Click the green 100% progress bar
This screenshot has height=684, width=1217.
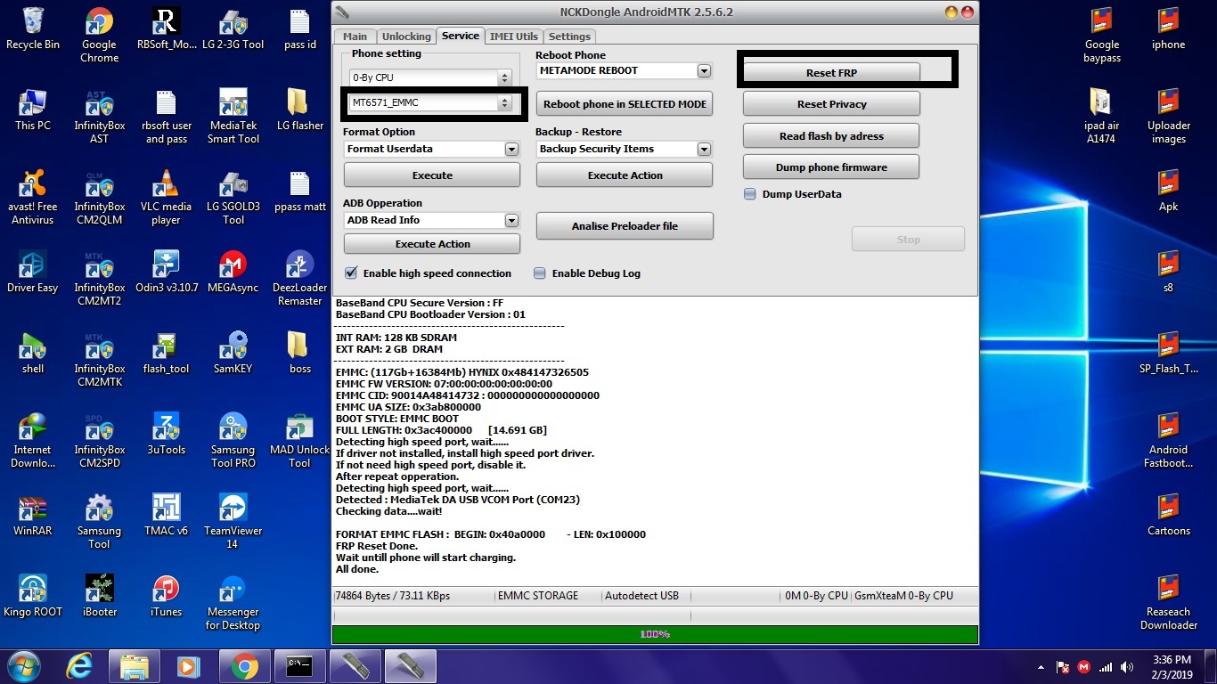(x=655, y=634)
